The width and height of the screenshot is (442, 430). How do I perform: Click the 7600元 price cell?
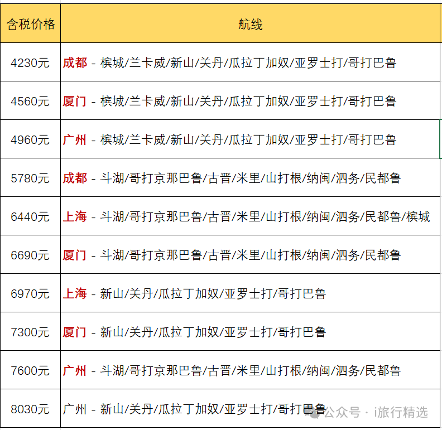tap(31, 370)
